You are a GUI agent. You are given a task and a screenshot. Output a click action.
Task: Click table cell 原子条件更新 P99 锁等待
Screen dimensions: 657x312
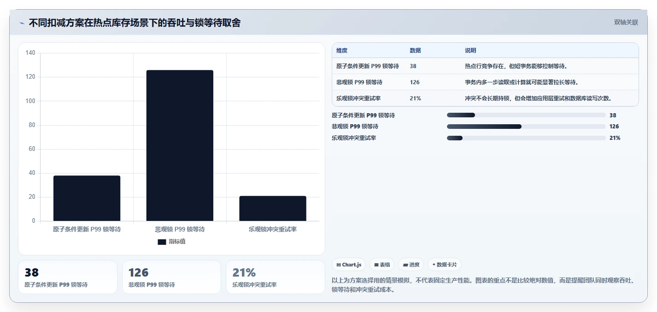[x=368, y=66]
